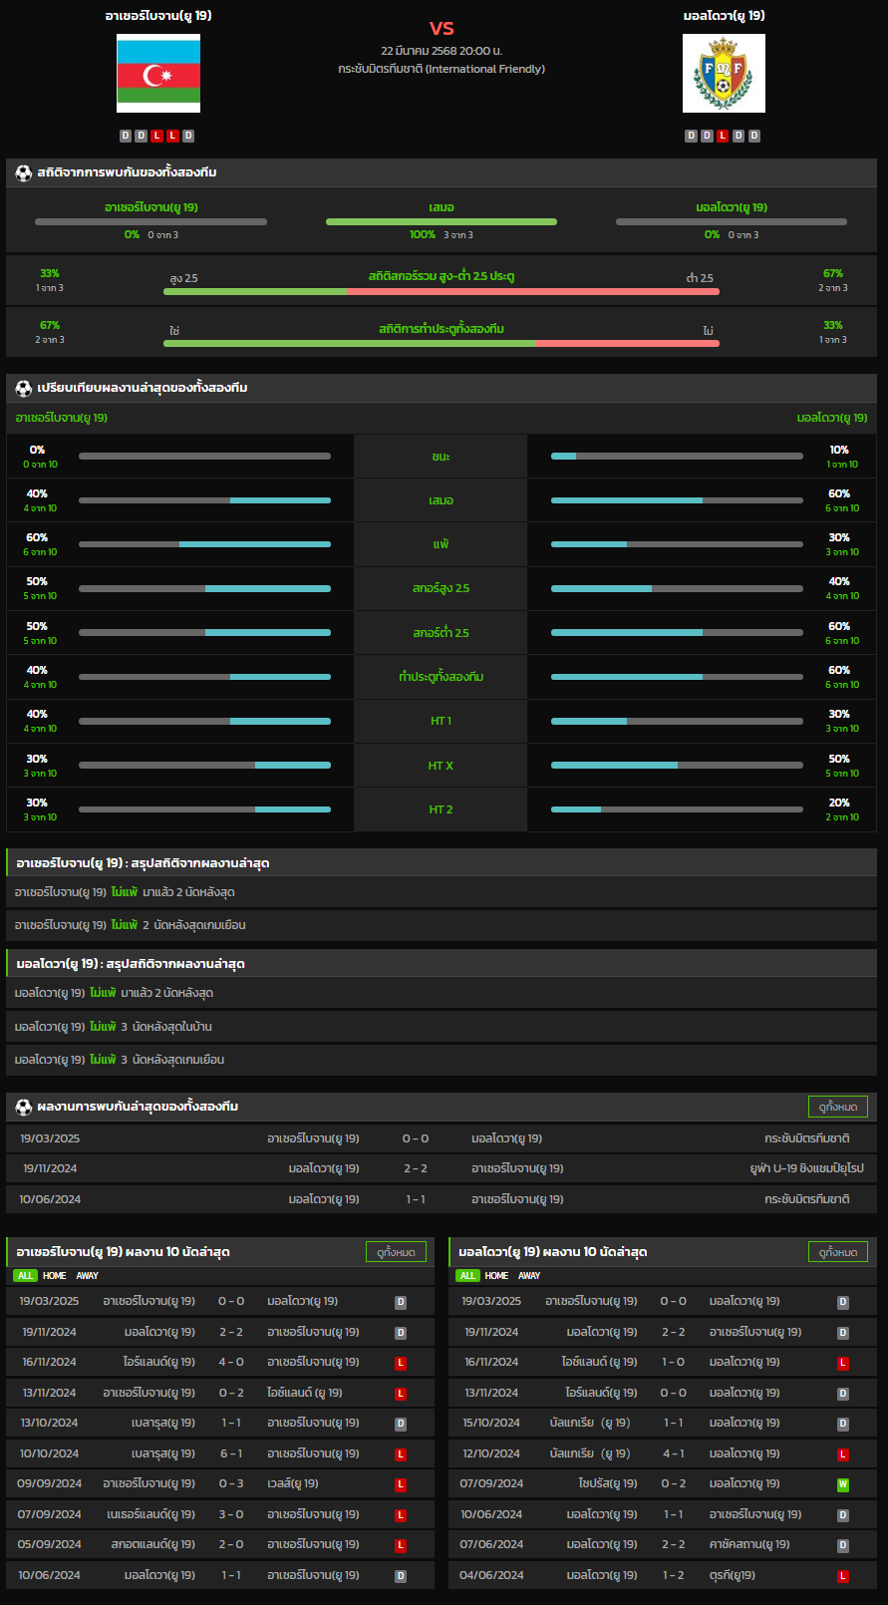Select the HOME tab in Azerbaijan last-10 table
This screenshot has width=888, height=1605.
pos(55,1276)
